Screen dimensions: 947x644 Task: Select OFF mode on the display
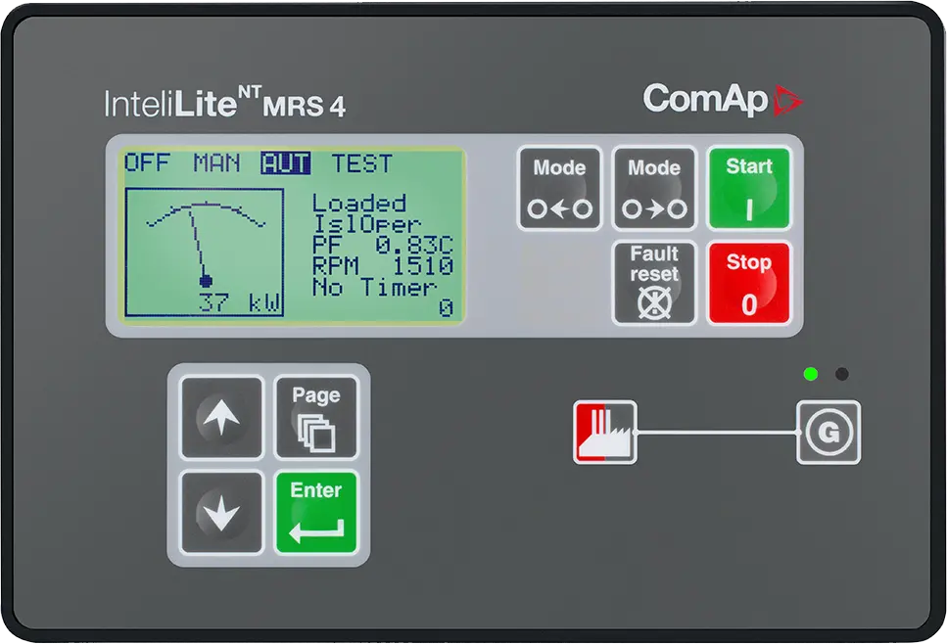(147, 163)
